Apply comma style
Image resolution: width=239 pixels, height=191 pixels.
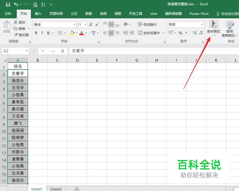click(x=186, y=33)
